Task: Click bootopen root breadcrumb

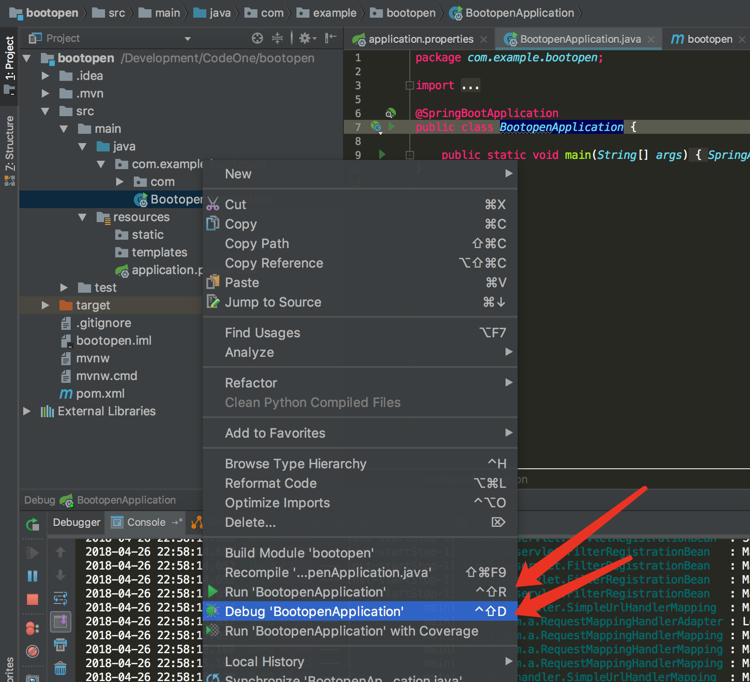Action: pyautogui.click(x=44, y=13)
